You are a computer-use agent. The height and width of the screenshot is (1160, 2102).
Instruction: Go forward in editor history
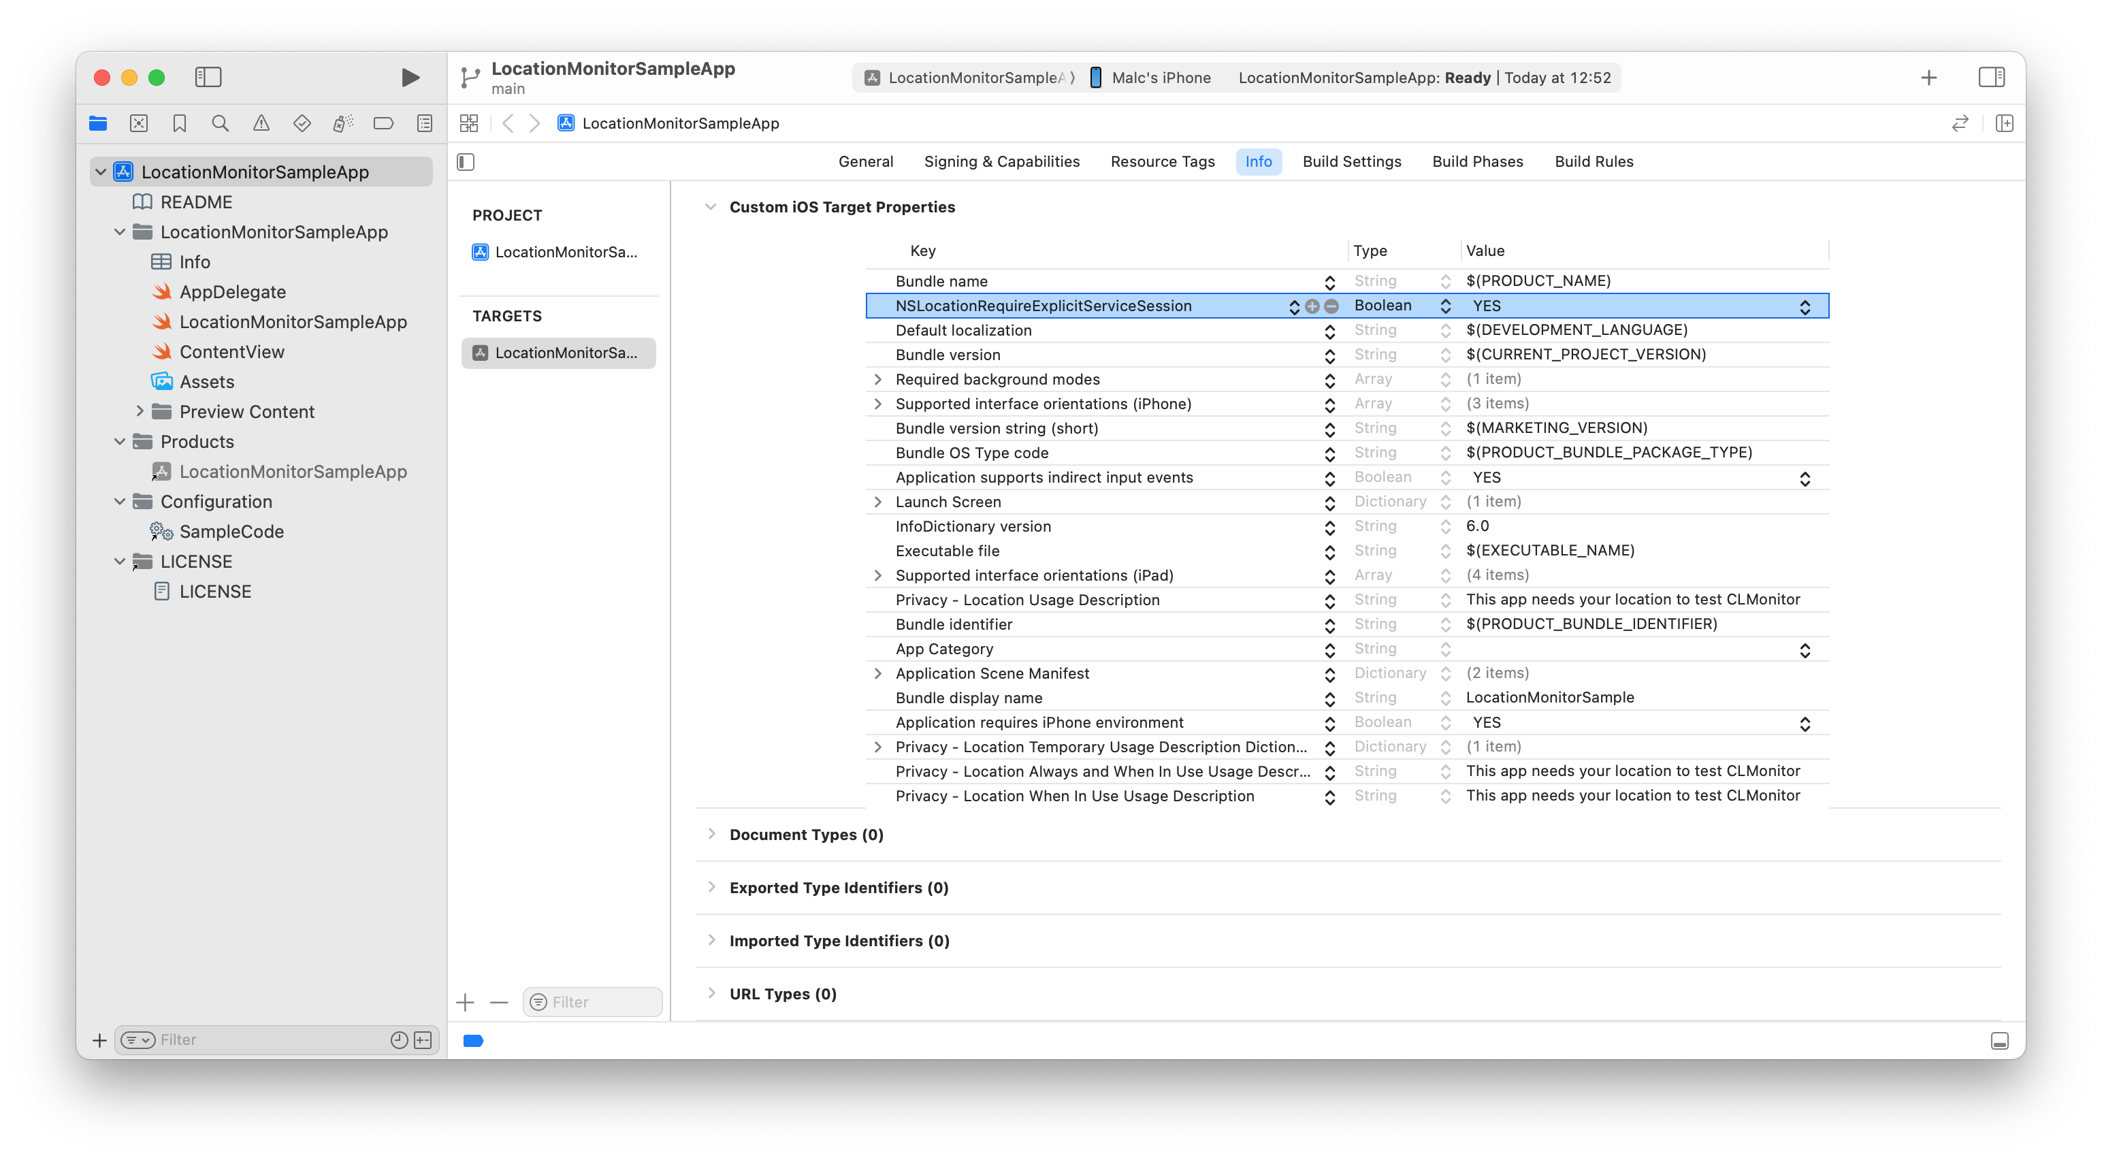tap(534, 123)
